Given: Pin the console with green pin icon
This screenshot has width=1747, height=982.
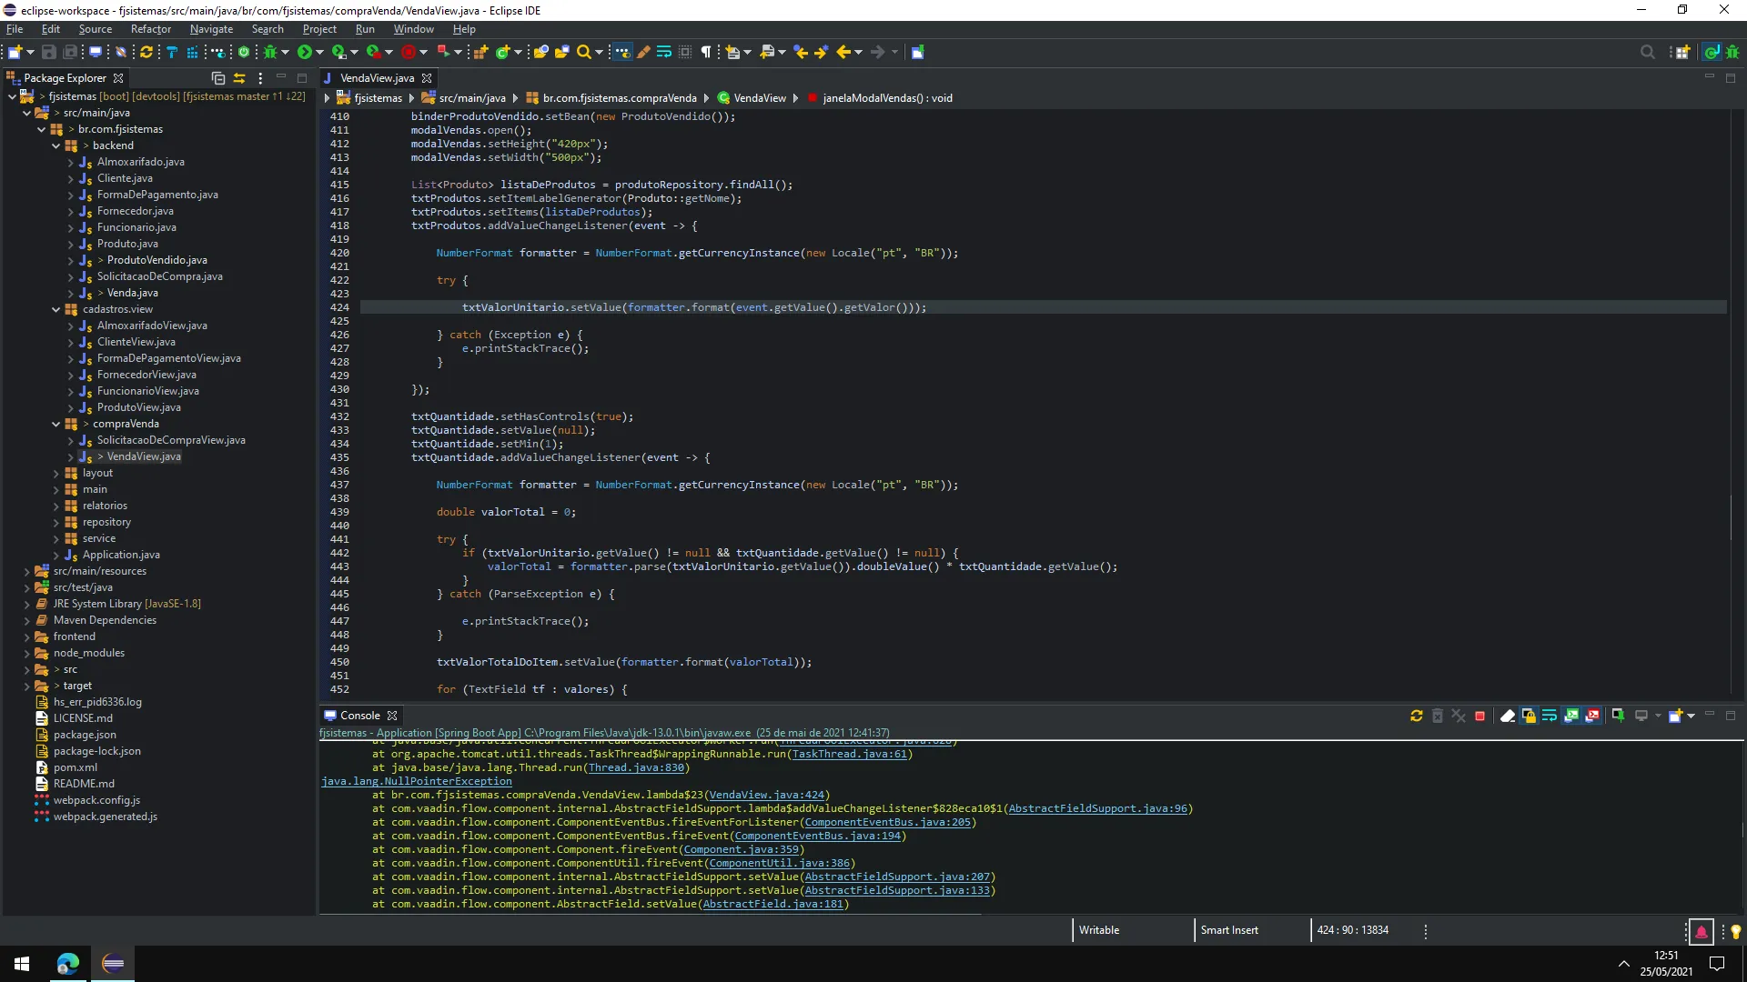Looking at the screenshot, I should coord(1618,716).
